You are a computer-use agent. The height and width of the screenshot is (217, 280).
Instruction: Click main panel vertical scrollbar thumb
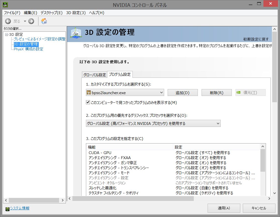(275, 67)
